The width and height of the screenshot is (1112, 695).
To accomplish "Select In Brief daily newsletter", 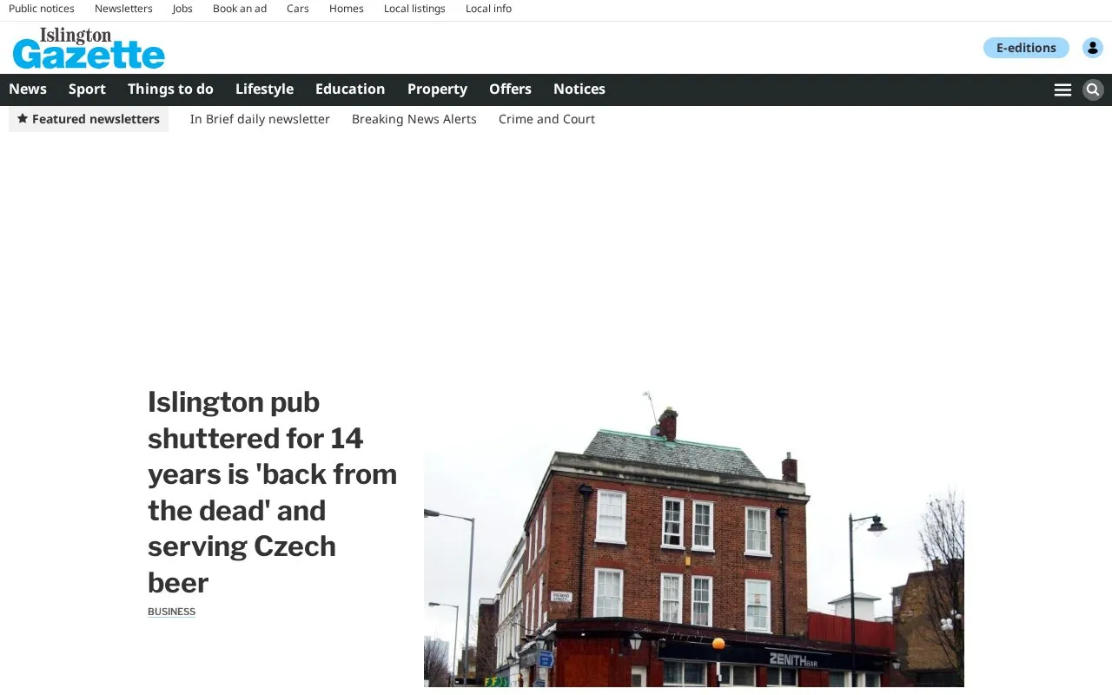I will tap(260, 119).
